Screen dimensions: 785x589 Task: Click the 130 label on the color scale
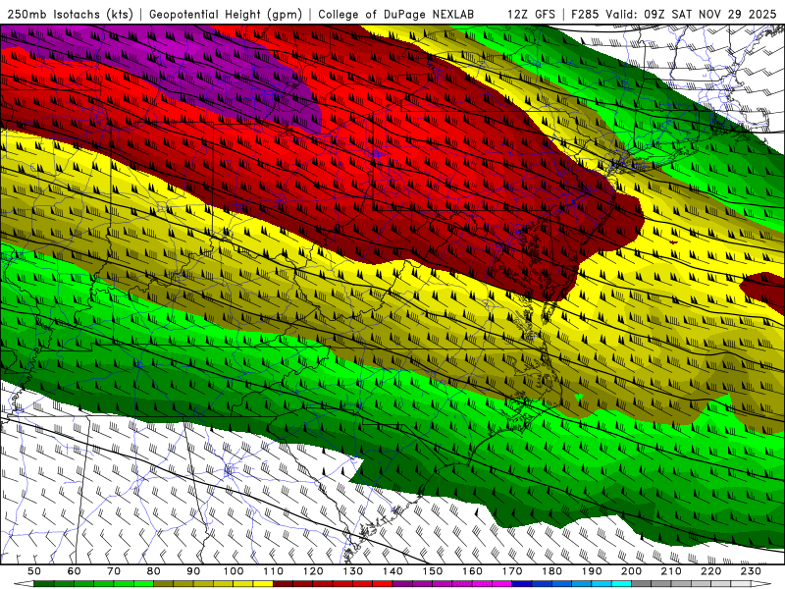tap(353, 571)
